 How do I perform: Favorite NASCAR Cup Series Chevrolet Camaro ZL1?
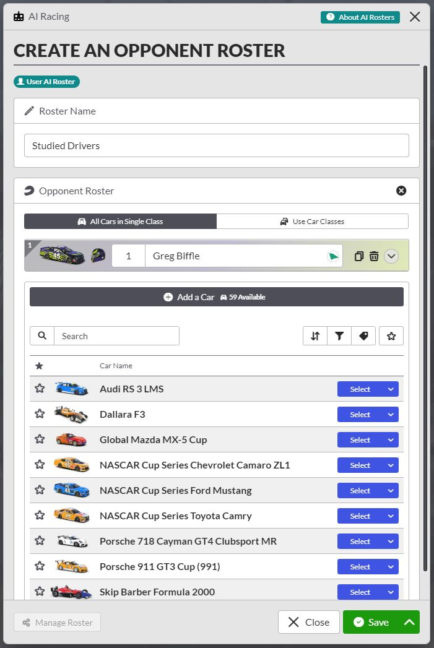pyautogui.click(x=40, y=465)
